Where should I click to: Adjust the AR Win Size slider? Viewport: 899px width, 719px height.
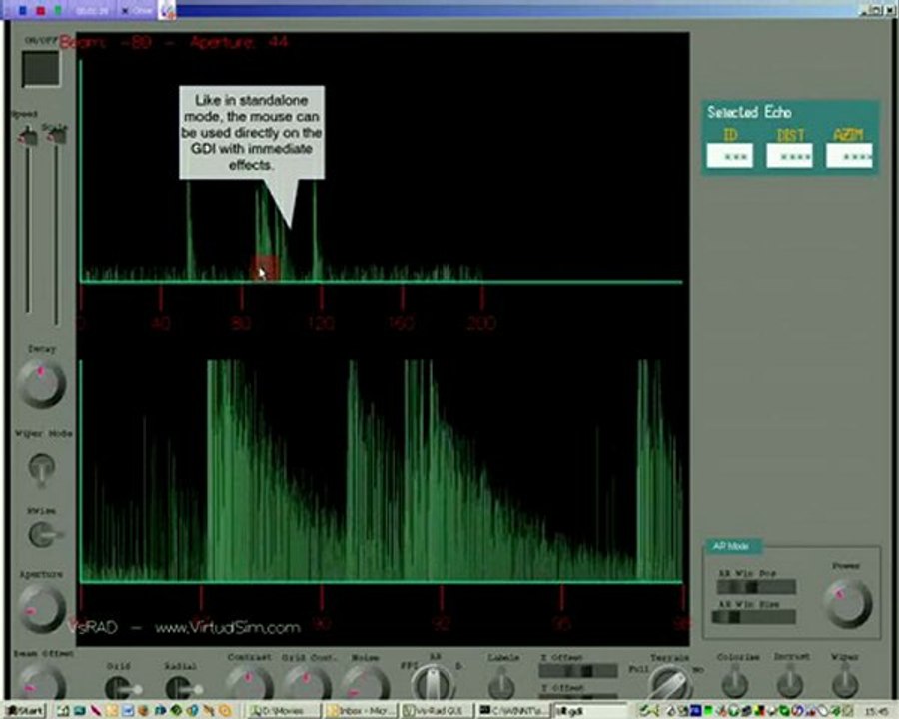point(753,617)
